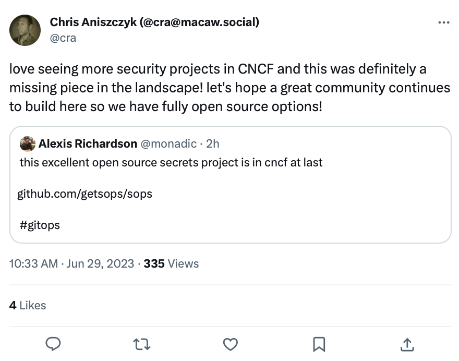Viewport: 459px width, 361px height.
Task: Open the three-dot more options menu
Action: tap(444, 22)
